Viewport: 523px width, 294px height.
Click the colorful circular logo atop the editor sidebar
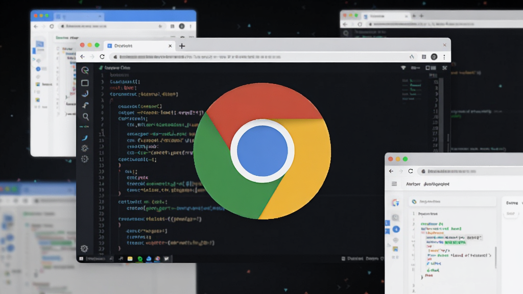85,70
